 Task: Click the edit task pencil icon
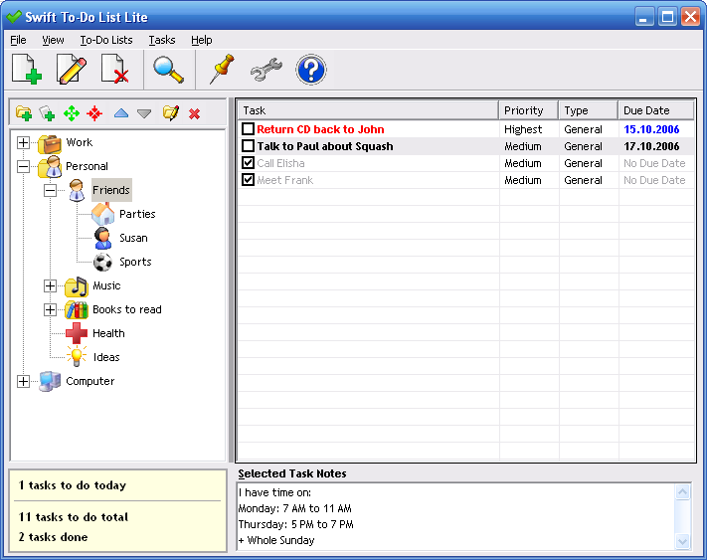[x=72, y=71]
